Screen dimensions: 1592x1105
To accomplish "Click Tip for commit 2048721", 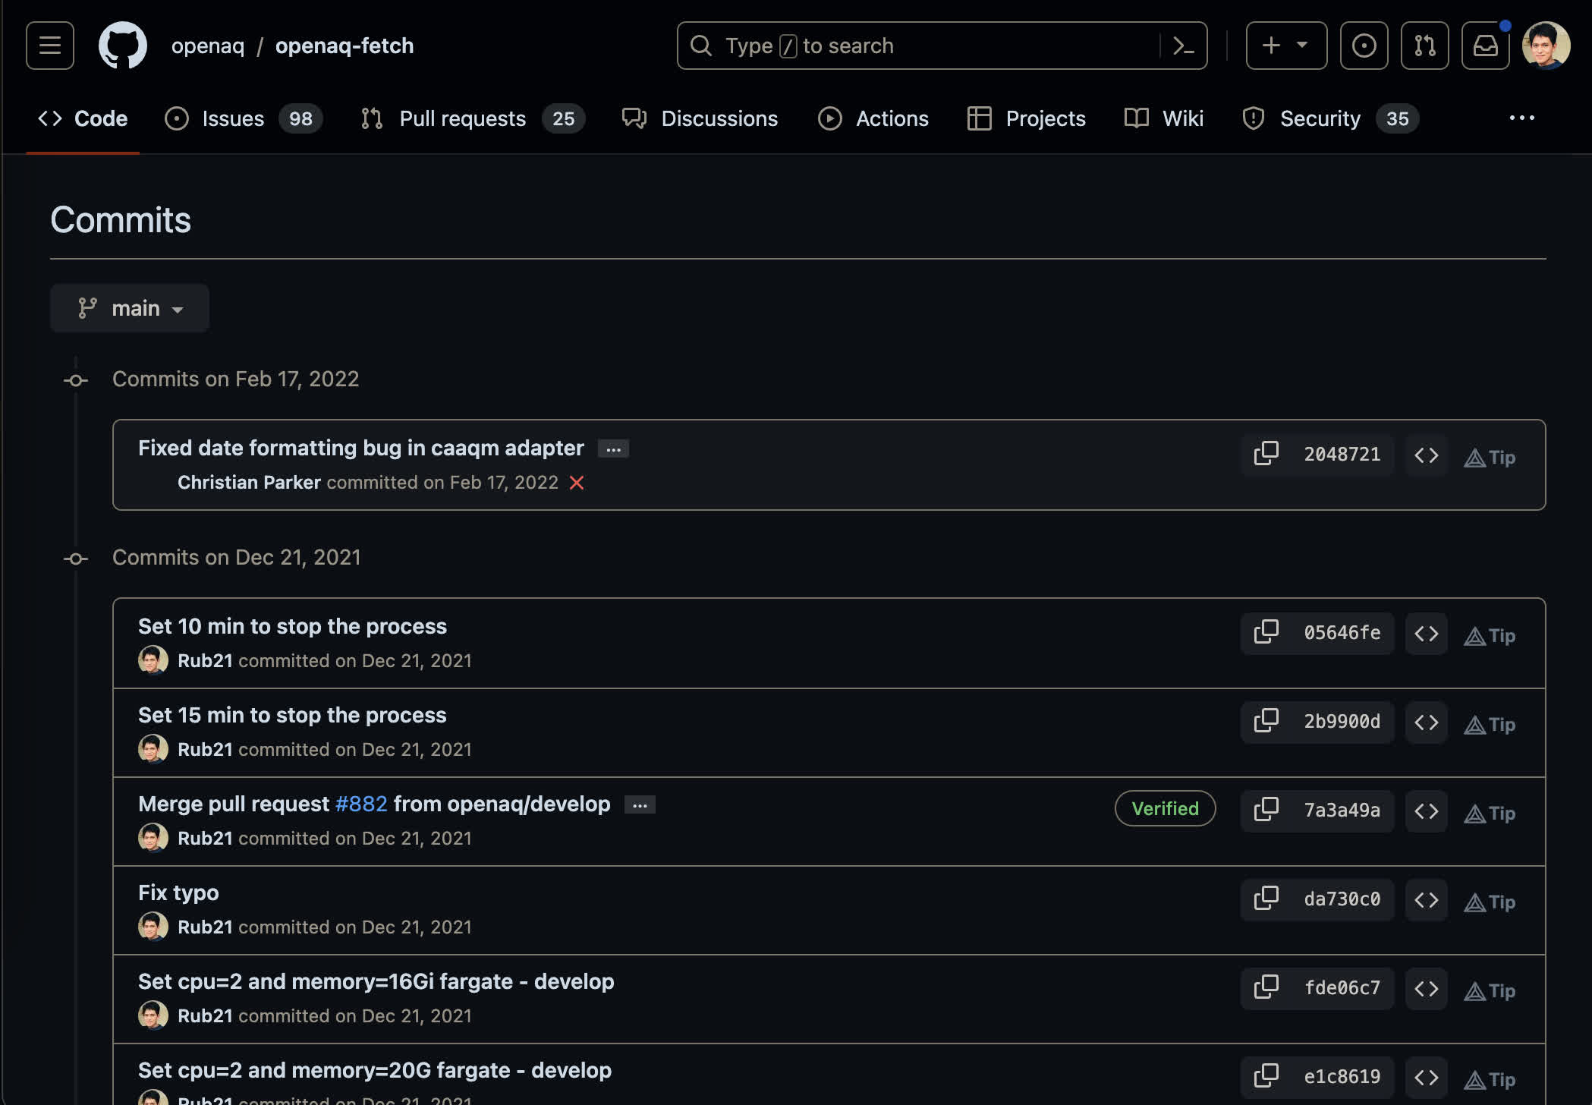I will coord(1490,458).
